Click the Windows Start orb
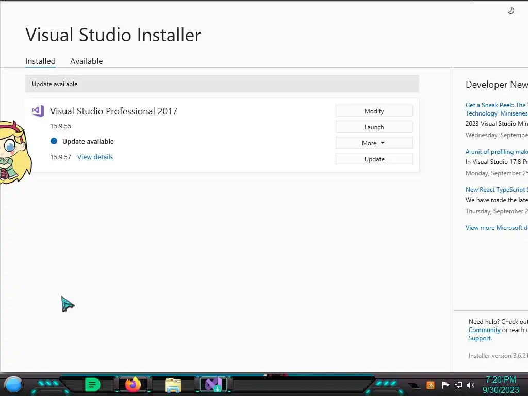 point(13,385)
